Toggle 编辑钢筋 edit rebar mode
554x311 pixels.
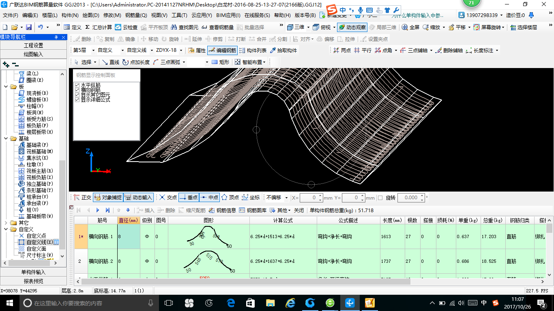click(222, 50)
